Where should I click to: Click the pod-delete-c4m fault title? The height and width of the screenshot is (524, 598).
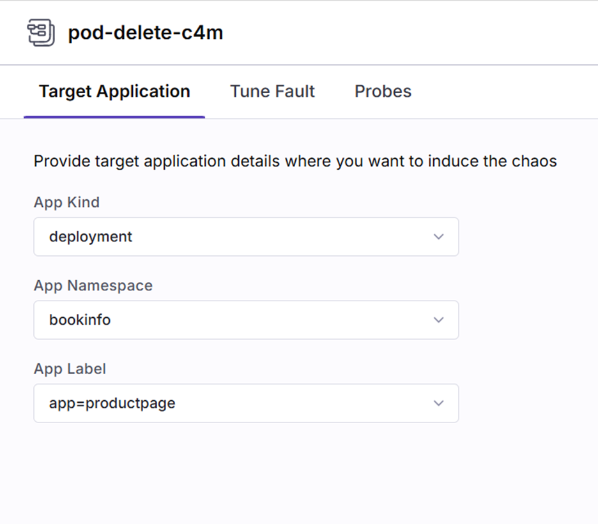146,33
